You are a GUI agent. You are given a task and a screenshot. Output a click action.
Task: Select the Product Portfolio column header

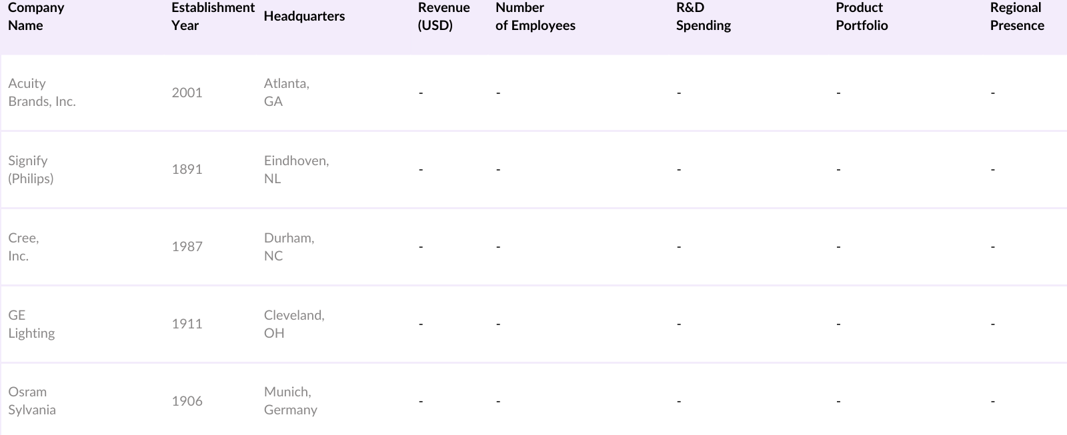(862, 17)
